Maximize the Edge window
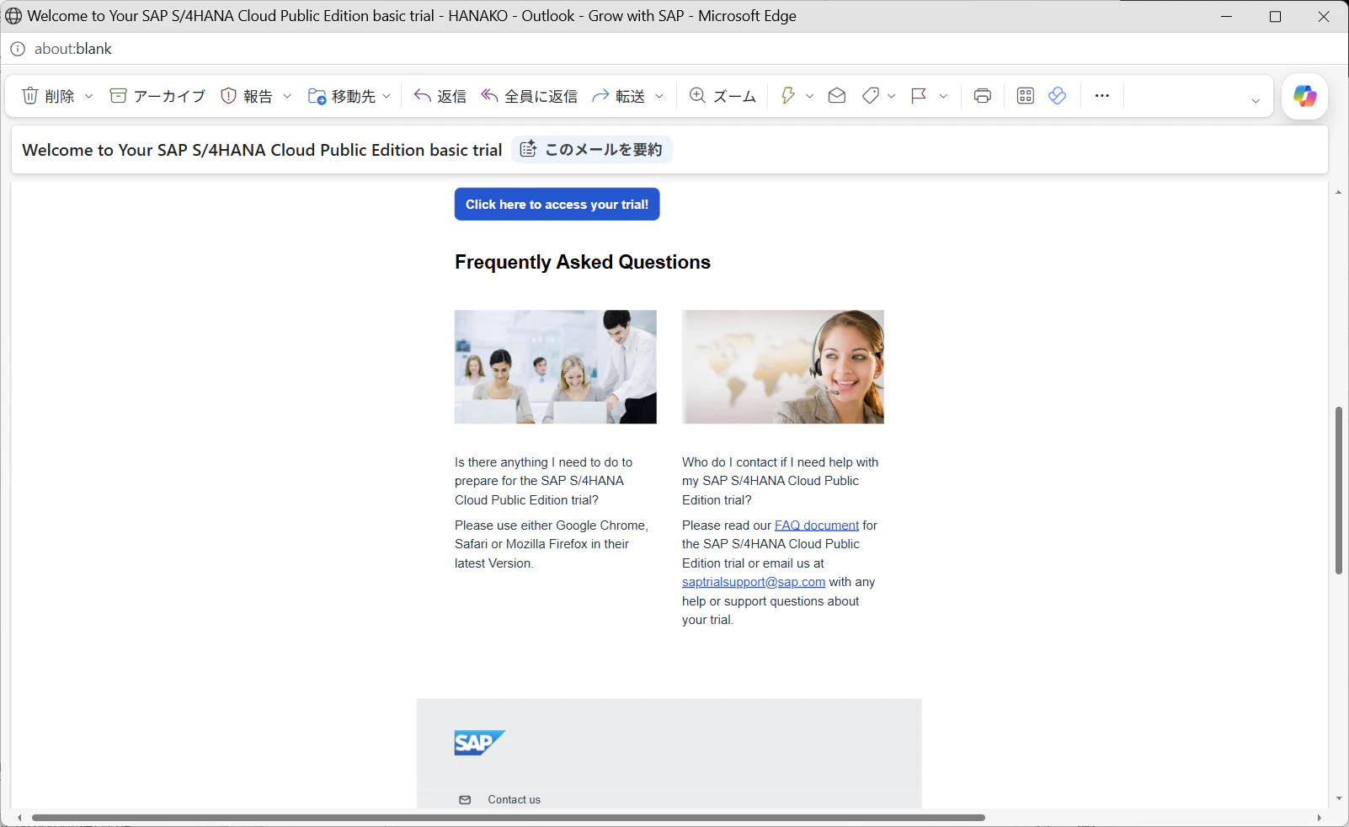 pos(1275,16)
